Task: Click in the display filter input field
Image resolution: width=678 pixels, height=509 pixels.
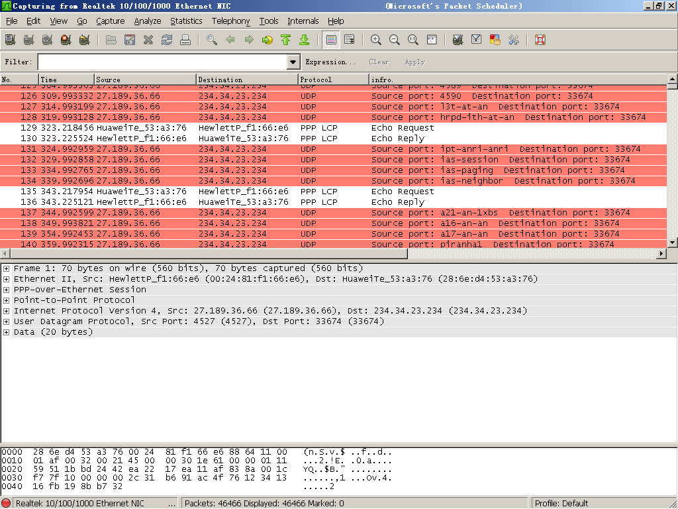Action: click(x=163, y=62)
